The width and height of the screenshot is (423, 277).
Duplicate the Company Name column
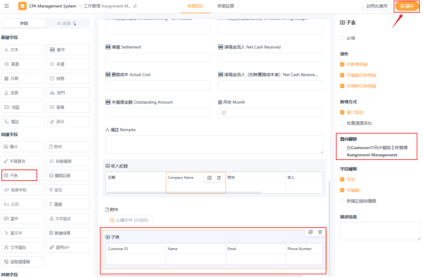[x=209, y=178]
